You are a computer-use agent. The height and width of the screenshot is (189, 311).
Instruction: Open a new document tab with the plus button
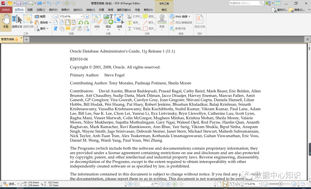(x=26, y=40)
